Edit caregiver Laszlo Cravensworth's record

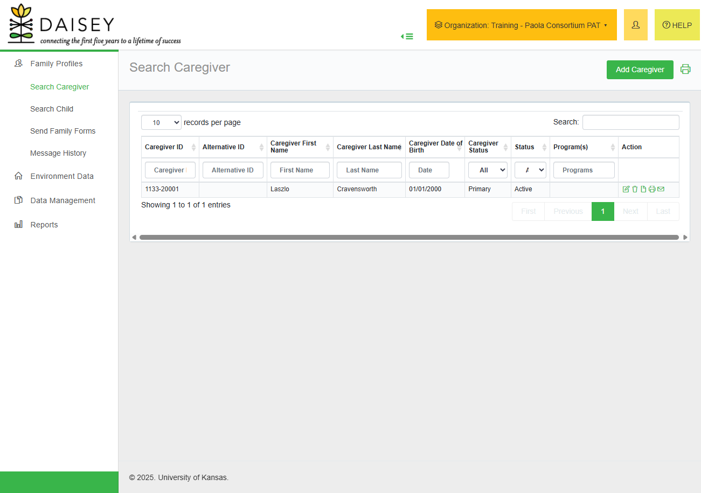(626, 189)
